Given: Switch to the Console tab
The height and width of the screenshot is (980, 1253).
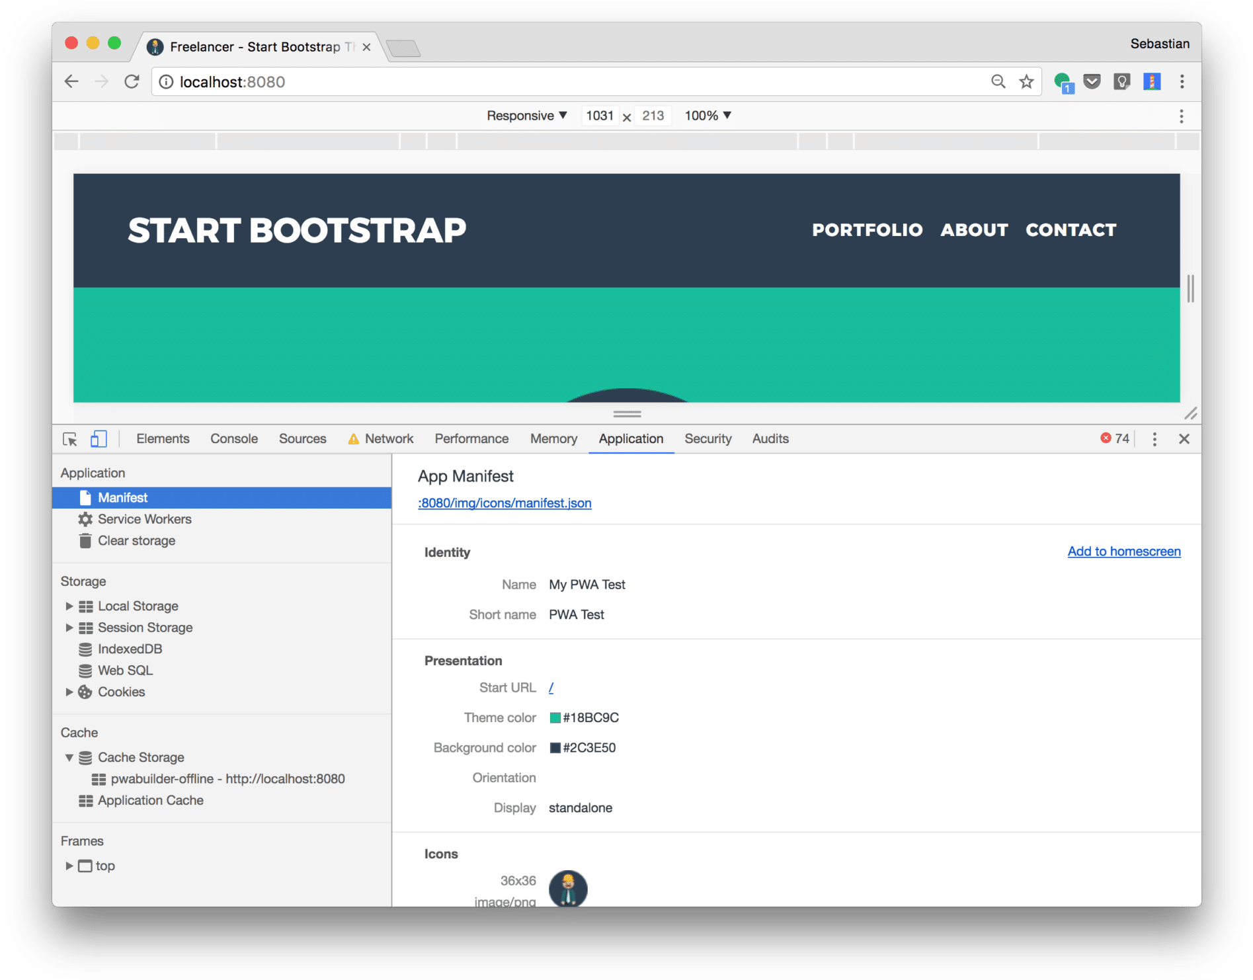Looking at the screenshot, I should [x=234, y=439].
